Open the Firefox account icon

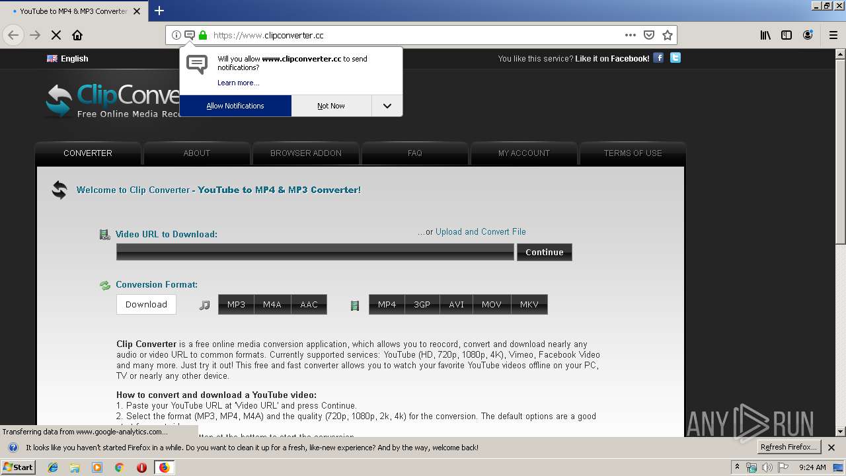pos(808,35)
